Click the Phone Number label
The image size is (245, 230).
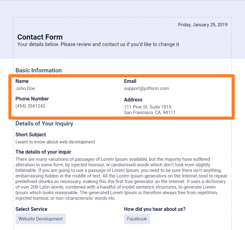click(x=32, y=99)
